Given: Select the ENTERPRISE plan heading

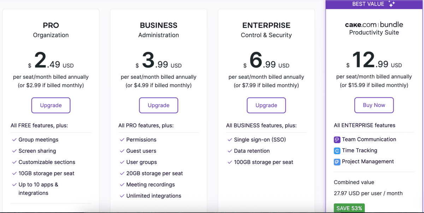Looking at the screenshot, I should pyautogui.click(x=266, y=25).
